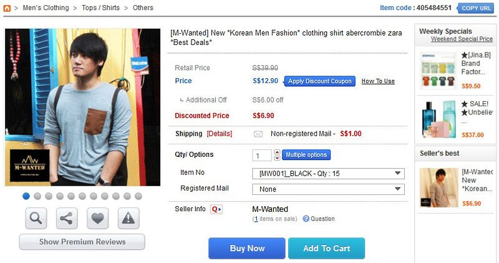This screenshot has width=499, height=263.
Task: Select the second image carousel dot
Action: tap(37, 196)
